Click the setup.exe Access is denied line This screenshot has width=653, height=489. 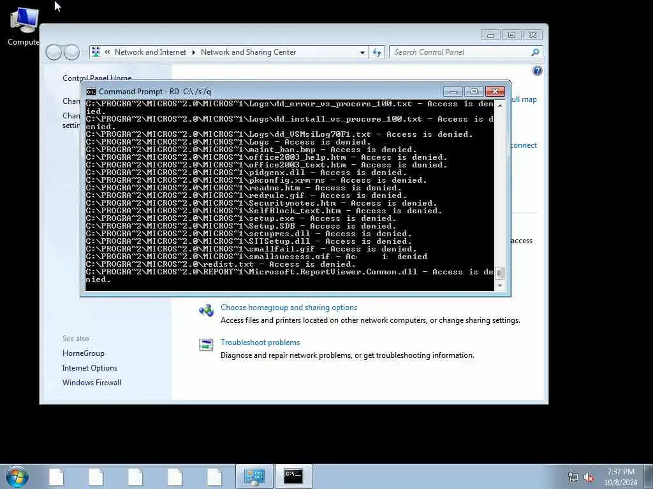point(242,218)
